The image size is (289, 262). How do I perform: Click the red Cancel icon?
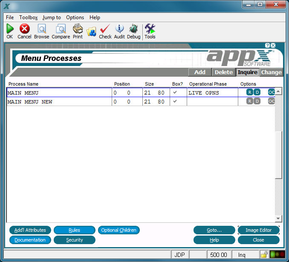(24, 29)
